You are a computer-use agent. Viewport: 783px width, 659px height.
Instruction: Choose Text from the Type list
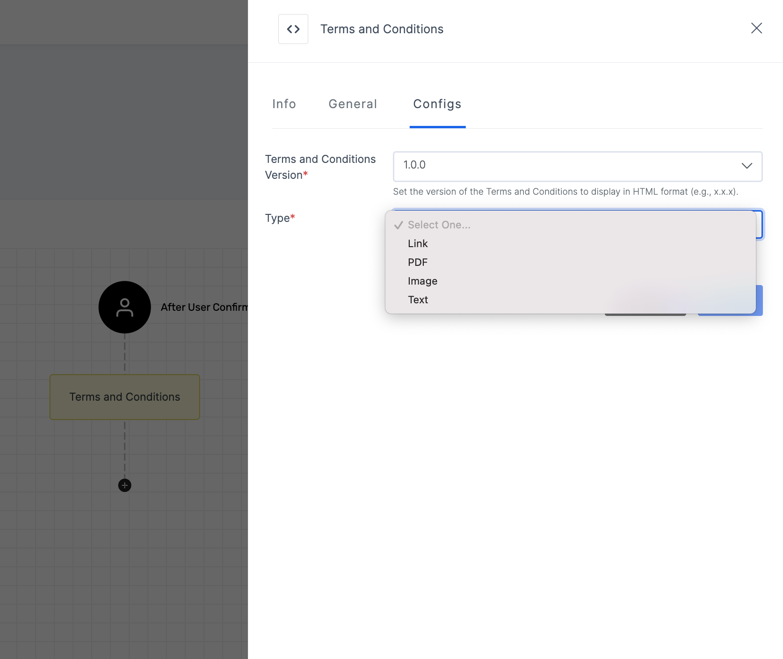pyautogui.click(x=570, y=300)
